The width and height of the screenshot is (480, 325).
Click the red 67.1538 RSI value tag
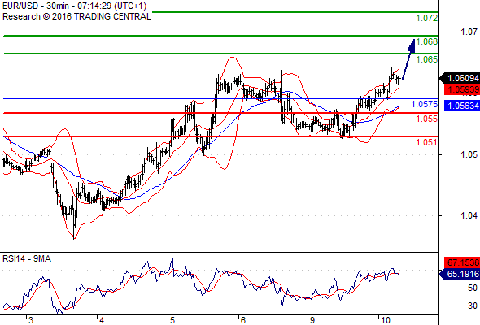(461, 262)
